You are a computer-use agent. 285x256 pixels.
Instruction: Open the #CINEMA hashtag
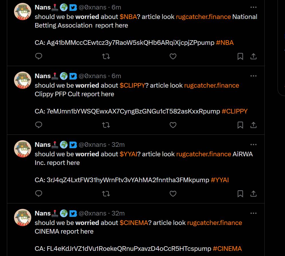point(227,249)
